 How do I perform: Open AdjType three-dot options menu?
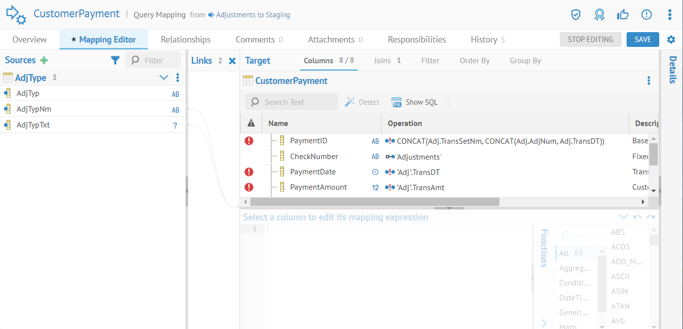[x=178, y=78]
